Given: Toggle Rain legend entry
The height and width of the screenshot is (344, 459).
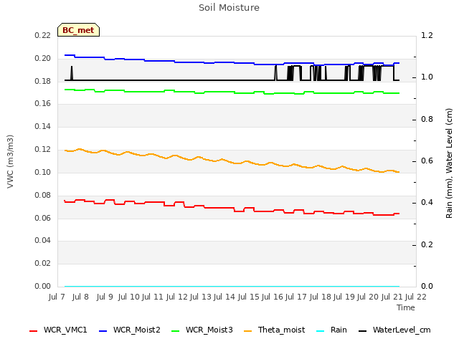Looking at the screenshot, I should (x=331, y=330).
